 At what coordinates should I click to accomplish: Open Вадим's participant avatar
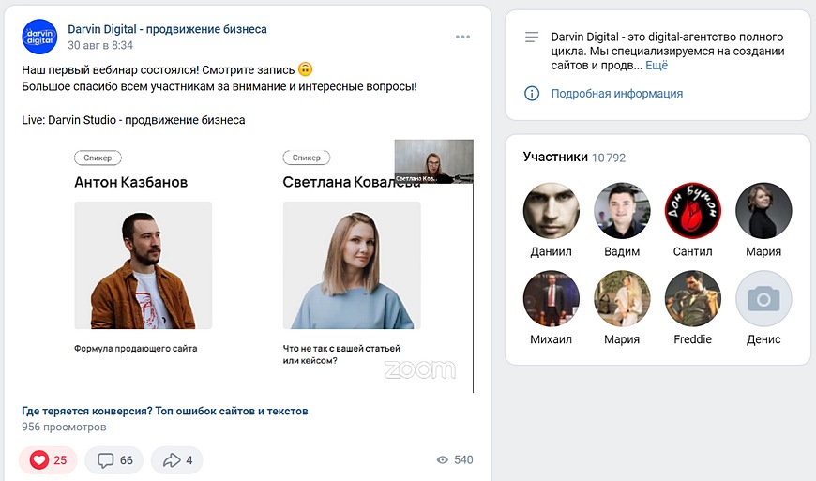tap(622, 211)
